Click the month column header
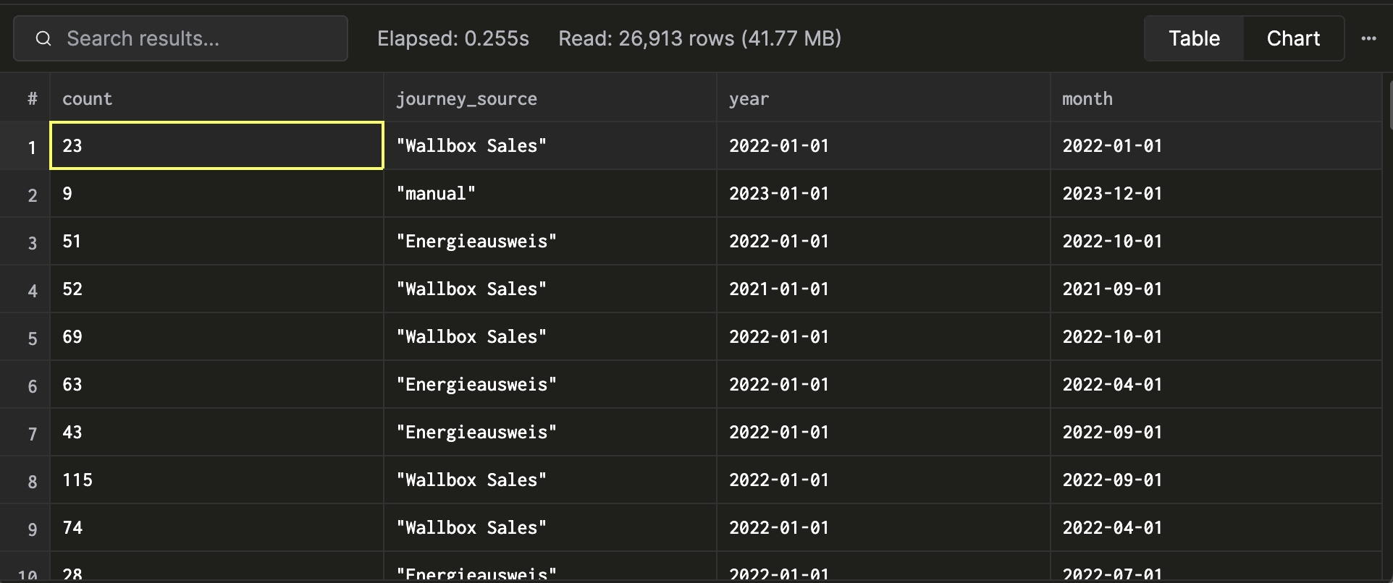 click(1216, 98)
